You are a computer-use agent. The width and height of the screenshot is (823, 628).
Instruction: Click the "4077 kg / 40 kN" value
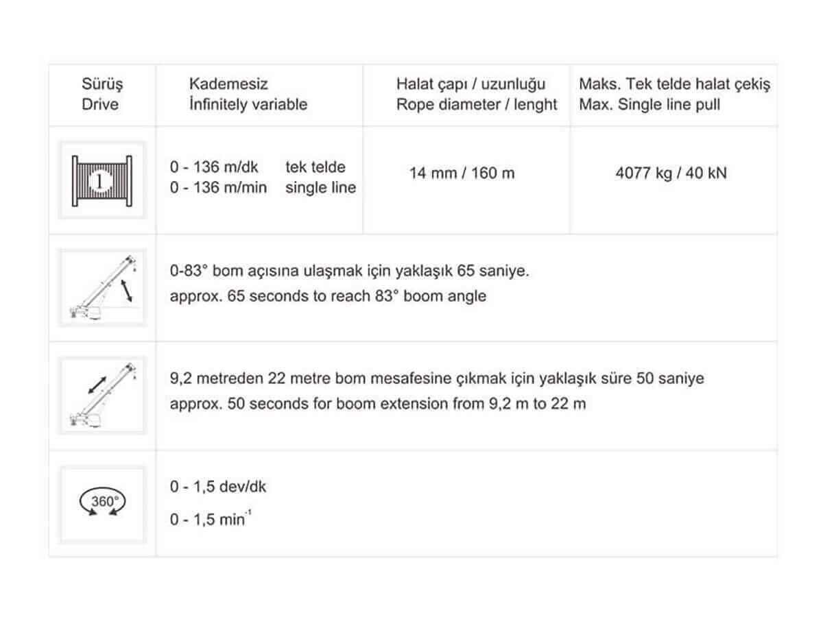coord(671,173)
